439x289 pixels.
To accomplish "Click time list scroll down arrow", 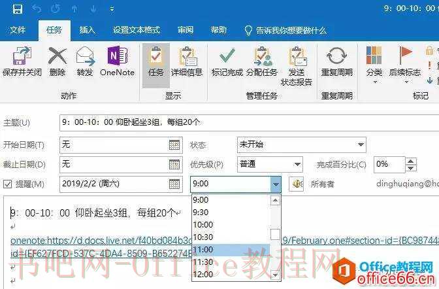I will coord(275,275).
